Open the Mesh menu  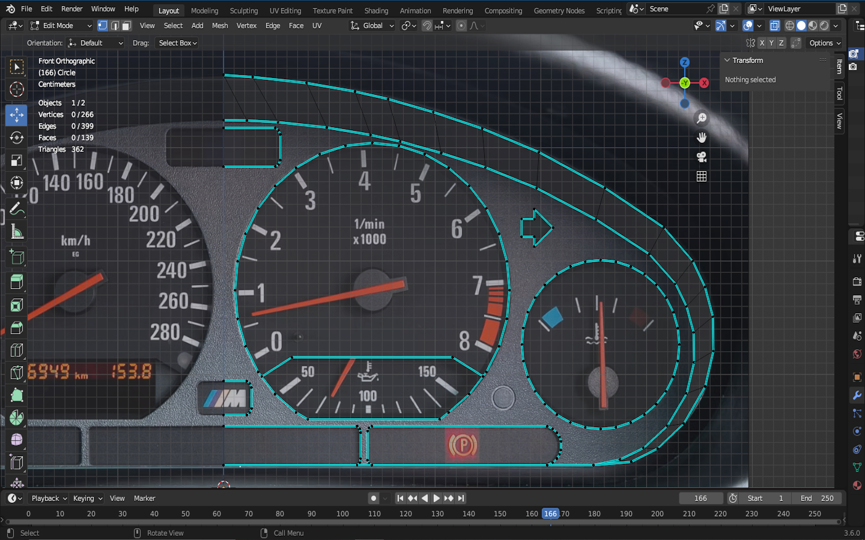220,26
